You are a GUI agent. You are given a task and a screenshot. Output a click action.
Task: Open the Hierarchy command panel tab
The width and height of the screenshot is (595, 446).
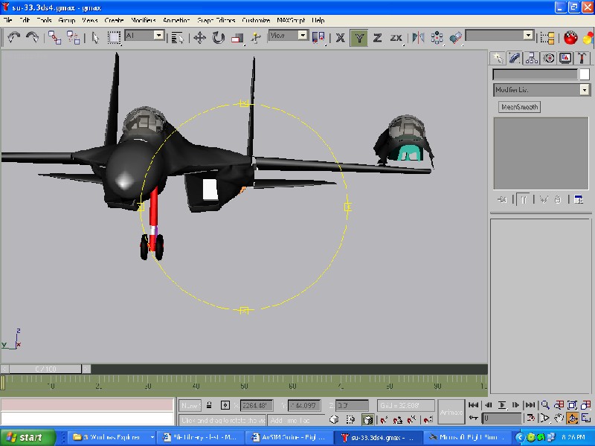point(533,58)
